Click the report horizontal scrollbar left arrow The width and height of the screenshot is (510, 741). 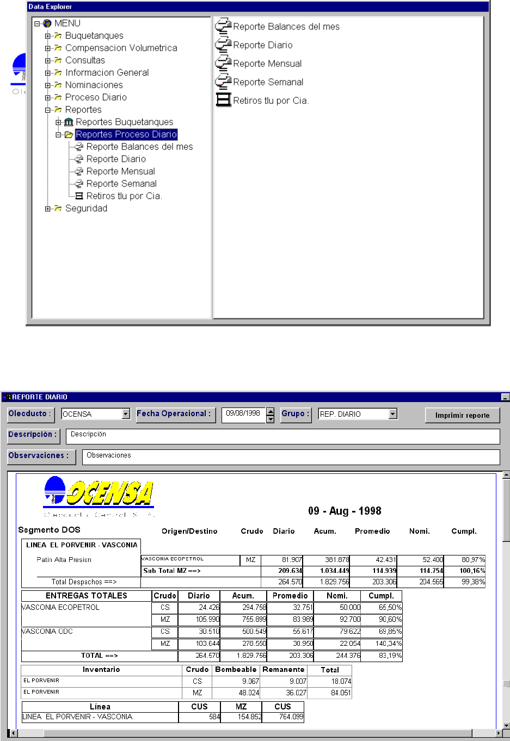[13, 733]
